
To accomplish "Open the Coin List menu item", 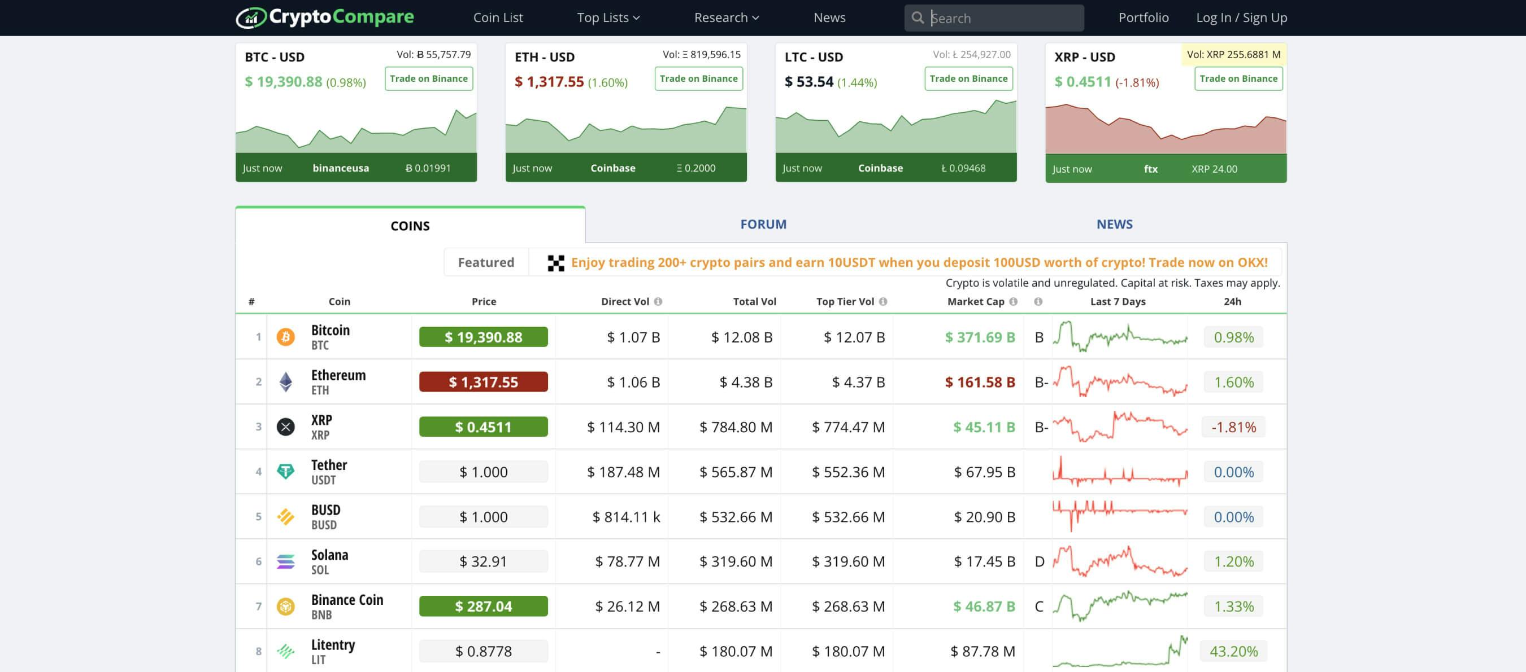I will pos(498,17).
